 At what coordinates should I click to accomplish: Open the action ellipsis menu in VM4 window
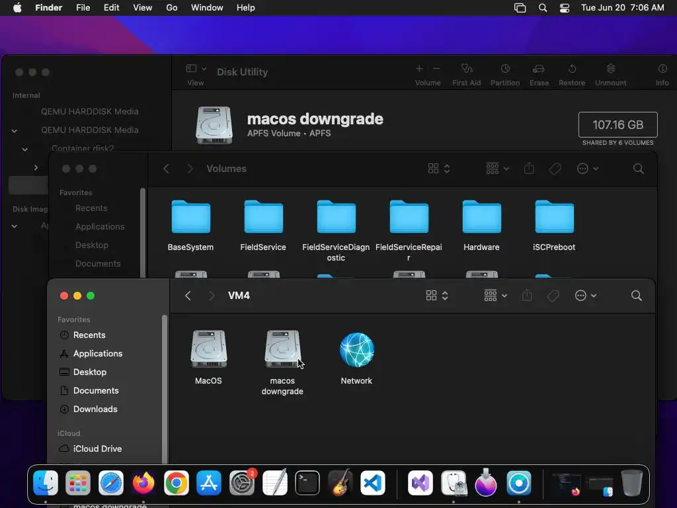coord(586,296)
